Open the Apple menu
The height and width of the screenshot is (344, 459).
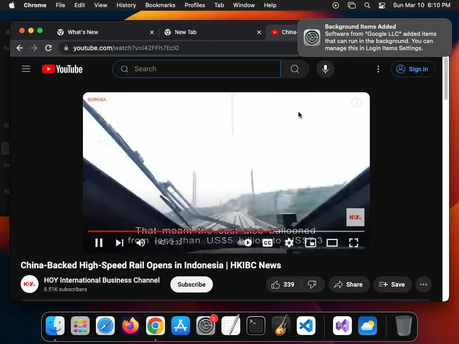point(12,5)
